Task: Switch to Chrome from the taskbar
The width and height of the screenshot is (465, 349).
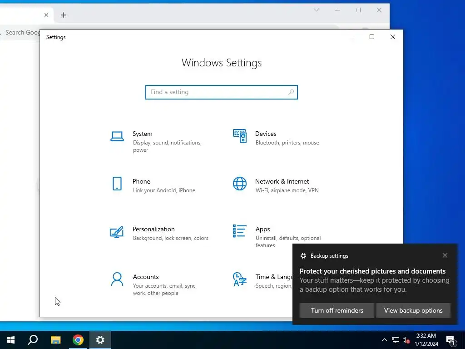Action: tap(78, 340)
